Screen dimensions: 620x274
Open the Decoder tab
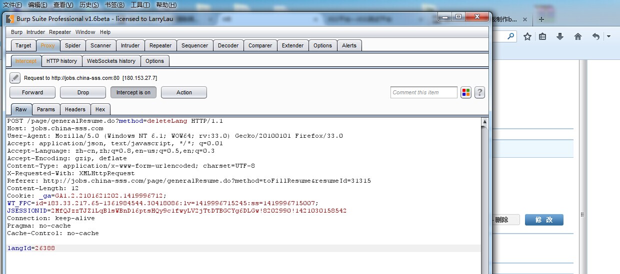(x=228, y=45)
